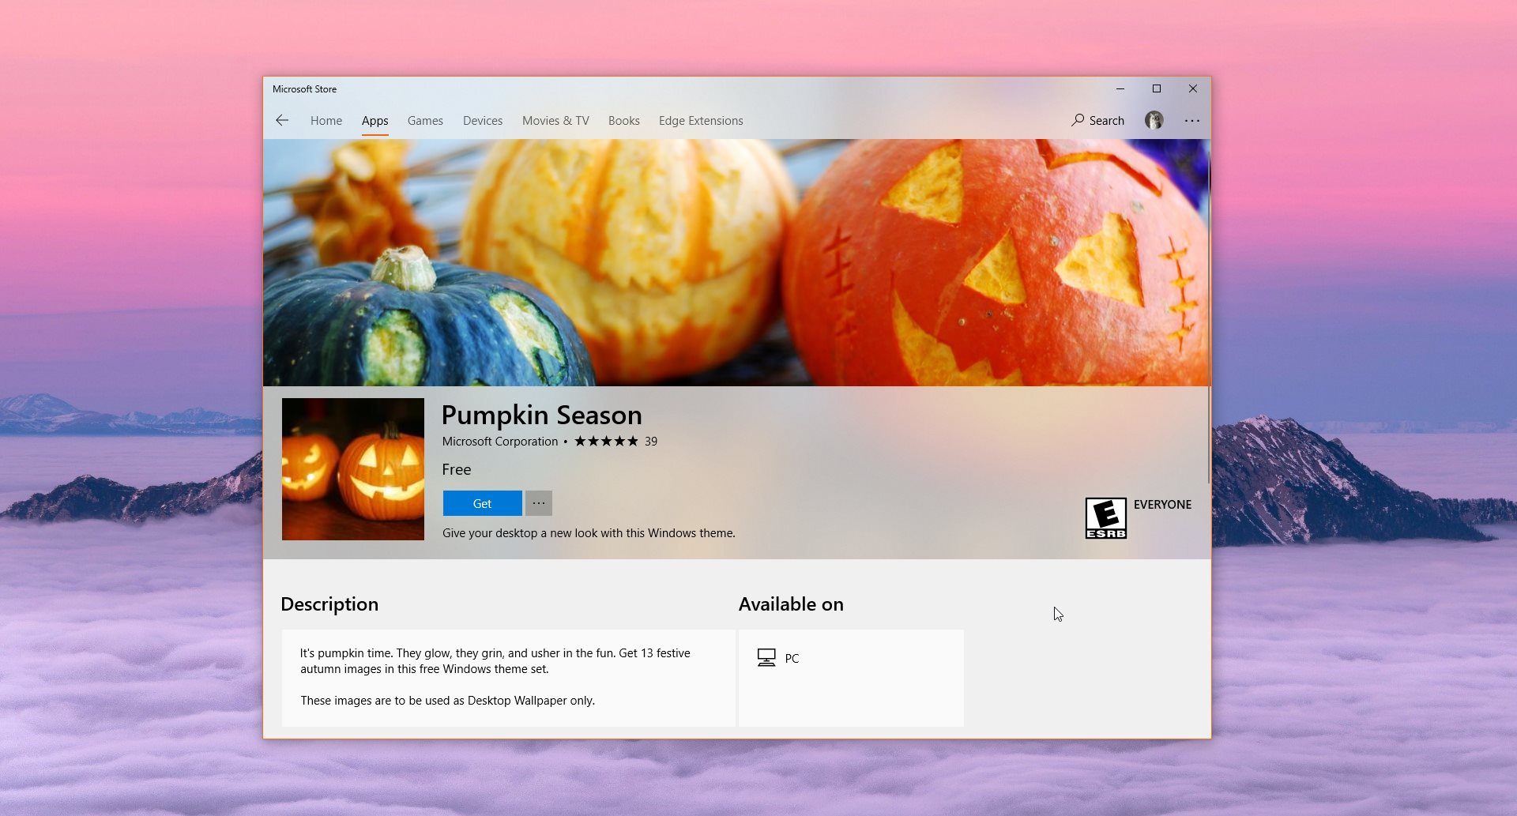Switch to the Games tab
Viewport: 1517px width, 816px height.
pos(425,121)
